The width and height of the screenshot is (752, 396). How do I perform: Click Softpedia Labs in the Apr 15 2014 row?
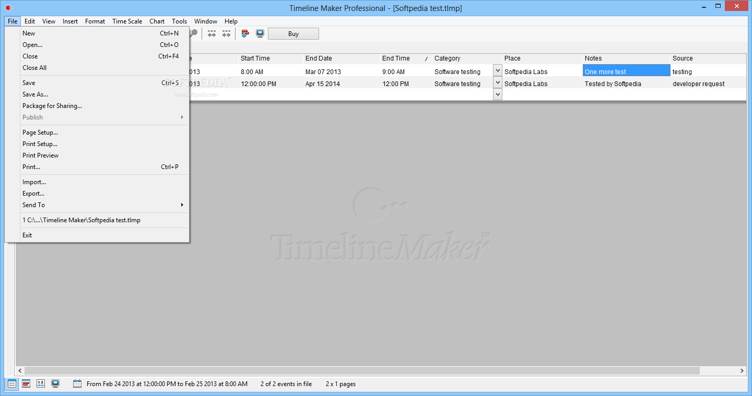[542, 83]
